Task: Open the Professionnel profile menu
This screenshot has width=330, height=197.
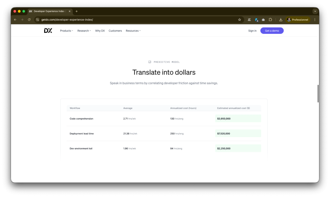Action: point(298,20)
